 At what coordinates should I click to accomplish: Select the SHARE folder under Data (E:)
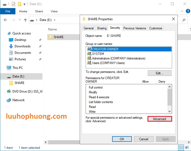(x=19, y=83)
